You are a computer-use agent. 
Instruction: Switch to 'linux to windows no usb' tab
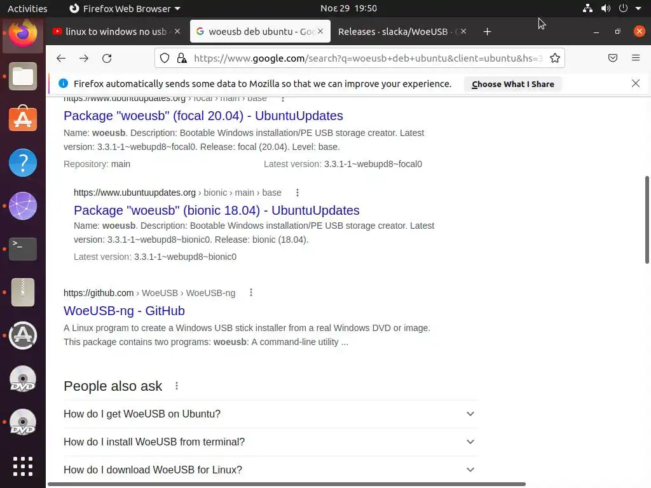[x=116, y=32]
